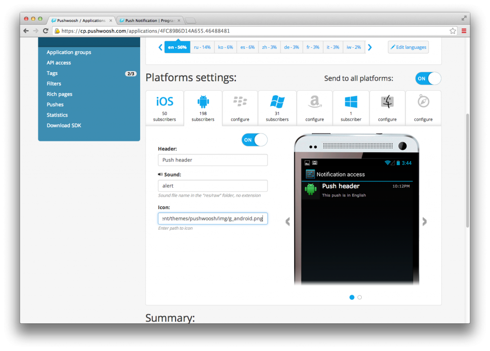Viewport: 490px width, 351px height.
Task: Go to previous phone preview slide
Action: [288, 222]
